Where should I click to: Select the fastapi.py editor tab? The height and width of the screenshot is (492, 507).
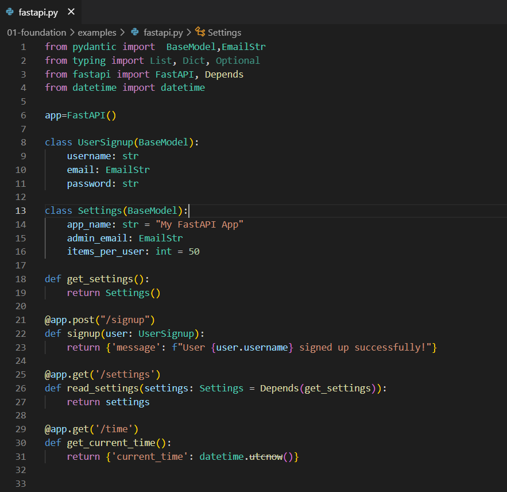[40, 12]
